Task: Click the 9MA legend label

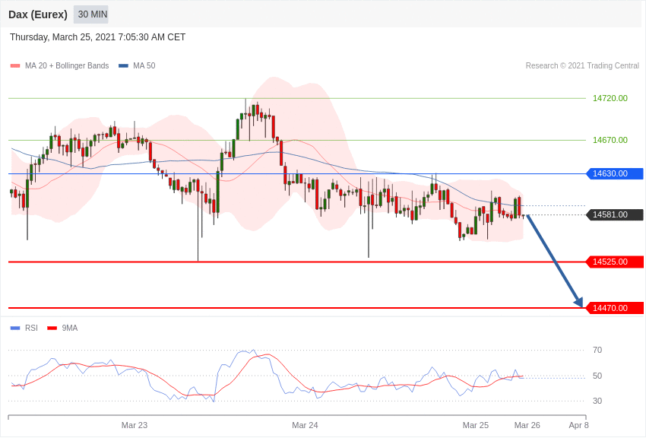Action: click(x=70, y=328)
